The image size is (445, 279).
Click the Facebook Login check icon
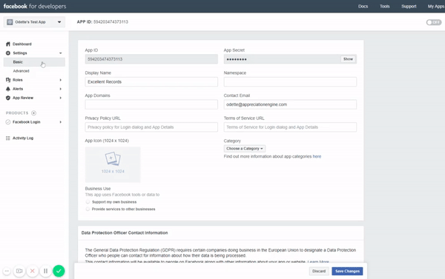[x=8, y=122]
